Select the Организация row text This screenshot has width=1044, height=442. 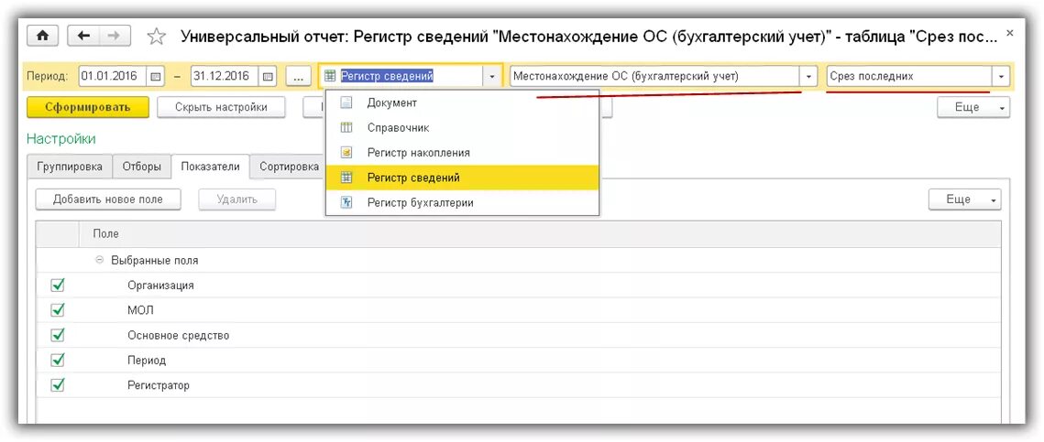(x=160, y=286)
